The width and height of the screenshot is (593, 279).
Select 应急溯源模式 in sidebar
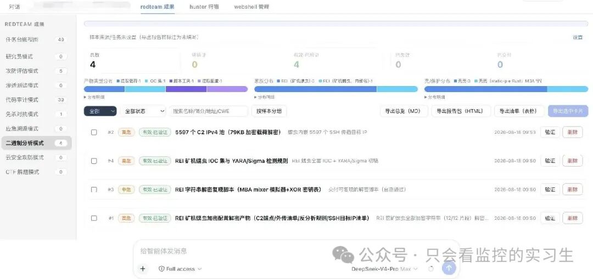click(x=36, y=129)
